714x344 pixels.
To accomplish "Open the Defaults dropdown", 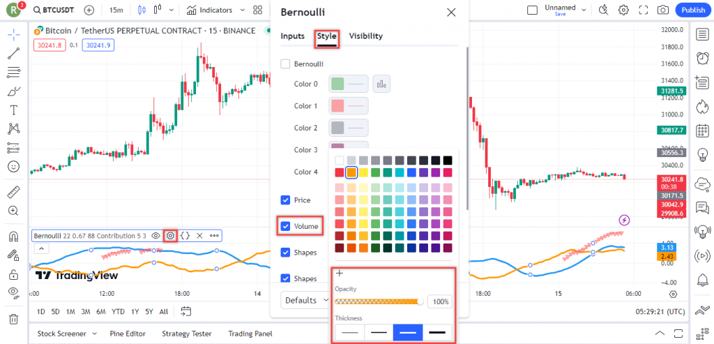I will (305, 300).
